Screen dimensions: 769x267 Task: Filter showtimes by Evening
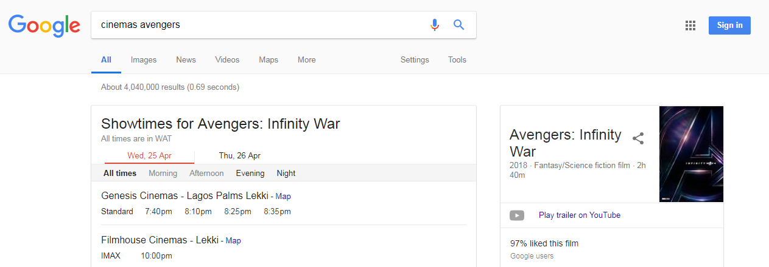tap(250, 173)
